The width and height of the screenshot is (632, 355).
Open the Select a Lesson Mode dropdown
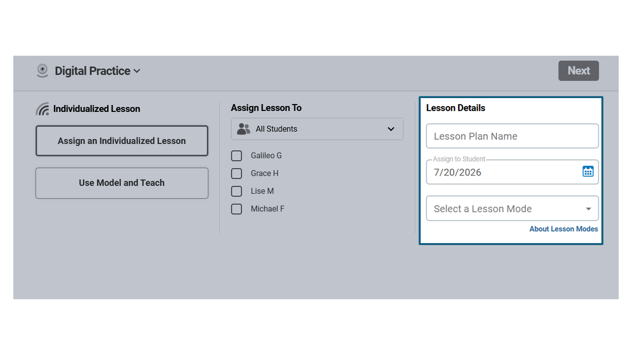[513, 209]
